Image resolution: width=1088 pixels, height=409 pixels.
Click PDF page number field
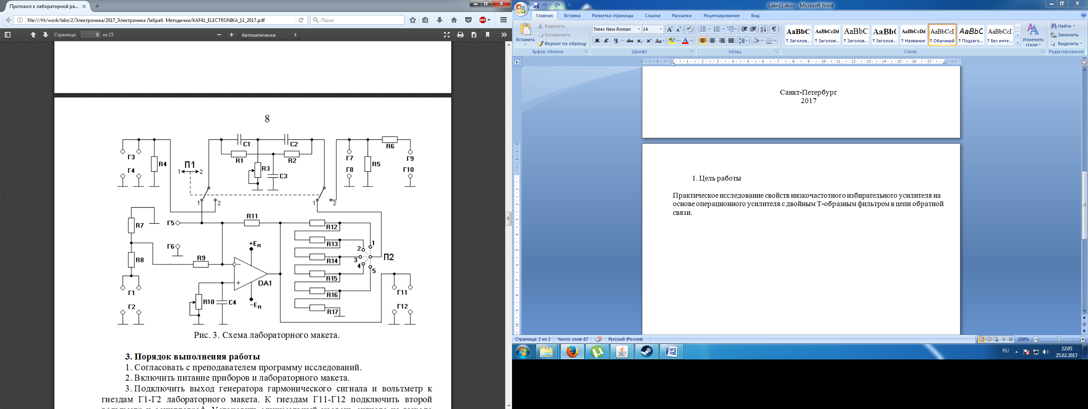[90, 35]
